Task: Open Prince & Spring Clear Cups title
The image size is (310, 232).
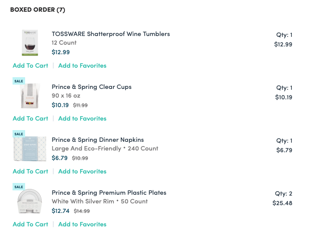Action: [91, 87]
